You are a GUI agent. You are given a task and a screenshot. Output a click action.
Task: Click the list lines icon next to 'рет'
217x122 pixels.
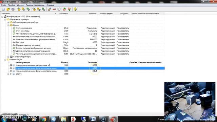[59, 9]
